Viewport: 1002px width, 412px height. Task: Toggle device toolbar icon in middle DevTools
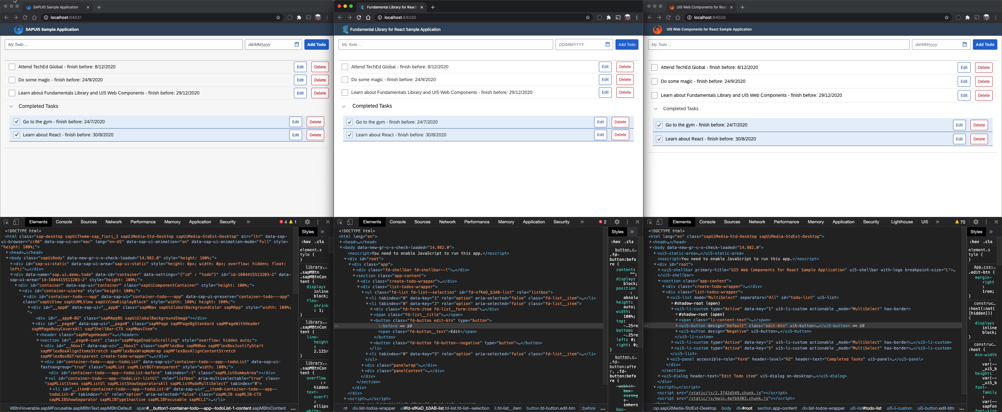350,222
